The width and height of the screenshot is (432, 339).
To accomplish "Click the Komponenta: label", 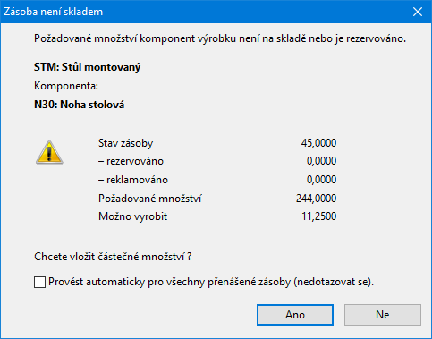I will (x=66, y=86).
